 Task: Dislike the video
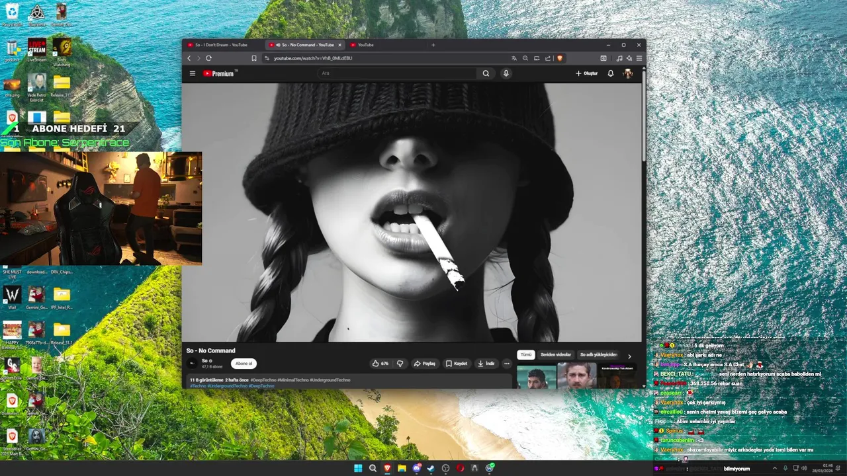(x=400, y=364)
